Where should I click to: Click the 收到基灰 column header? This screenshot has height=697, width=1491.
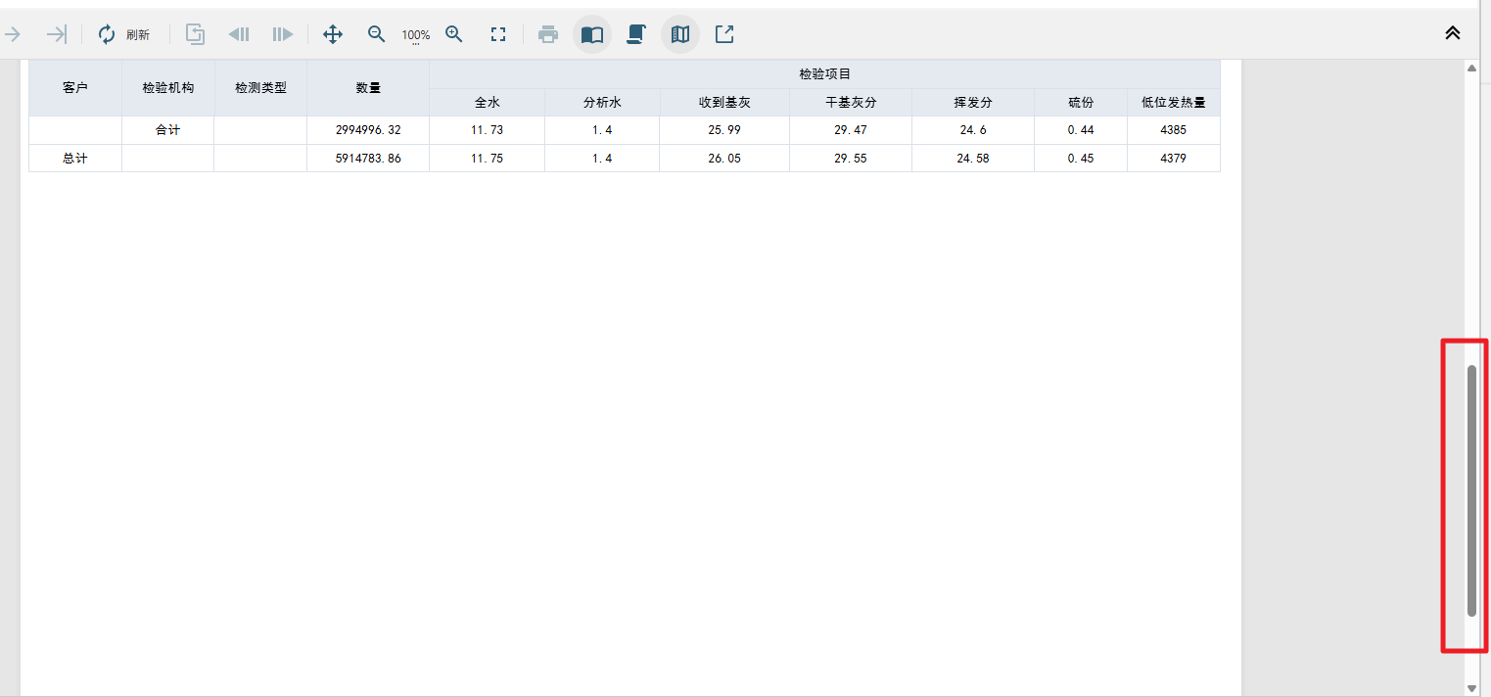(x=724, y=103)
